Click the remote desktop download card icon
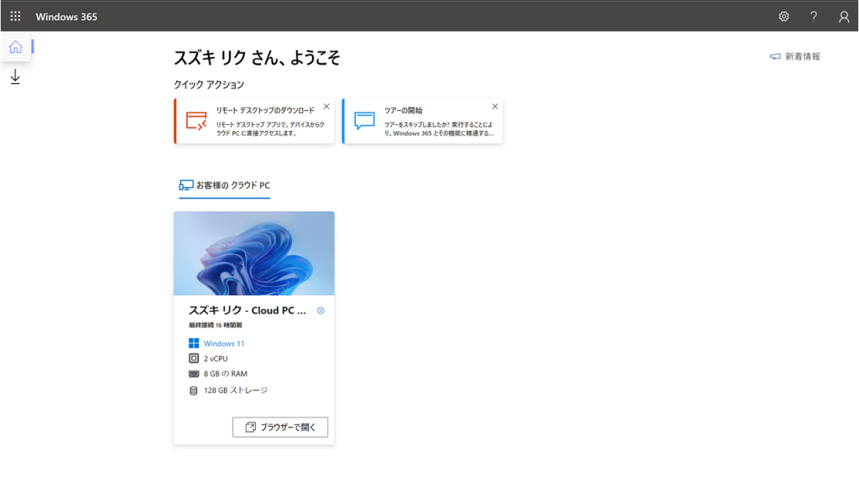Image resolution: width=859 pixels, height=483 pixels. (x=196, y=121)
